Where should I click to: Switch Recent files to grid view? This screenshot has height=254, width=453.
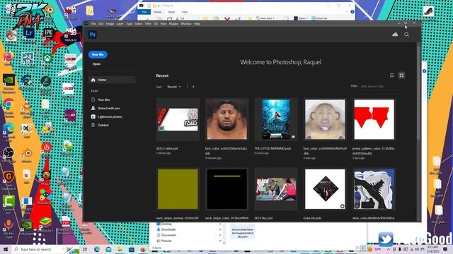(x=401, y=75)
